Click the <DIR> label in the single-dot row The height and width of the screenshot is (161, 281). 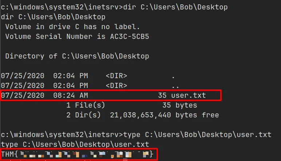116,76
